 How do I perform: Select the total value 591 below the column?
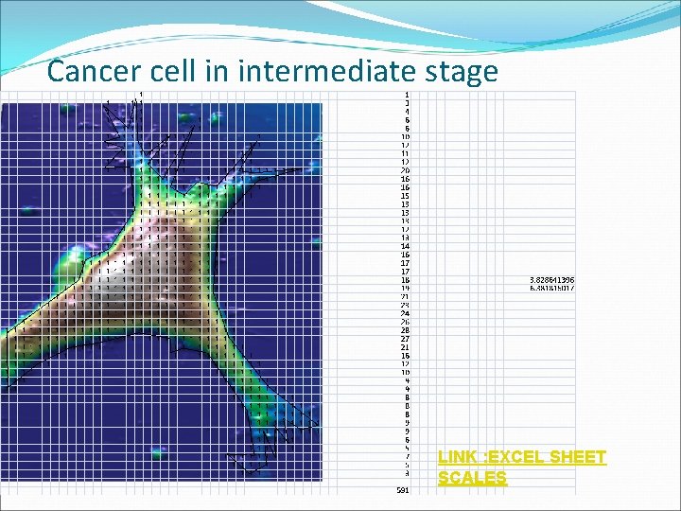point(403,490)
